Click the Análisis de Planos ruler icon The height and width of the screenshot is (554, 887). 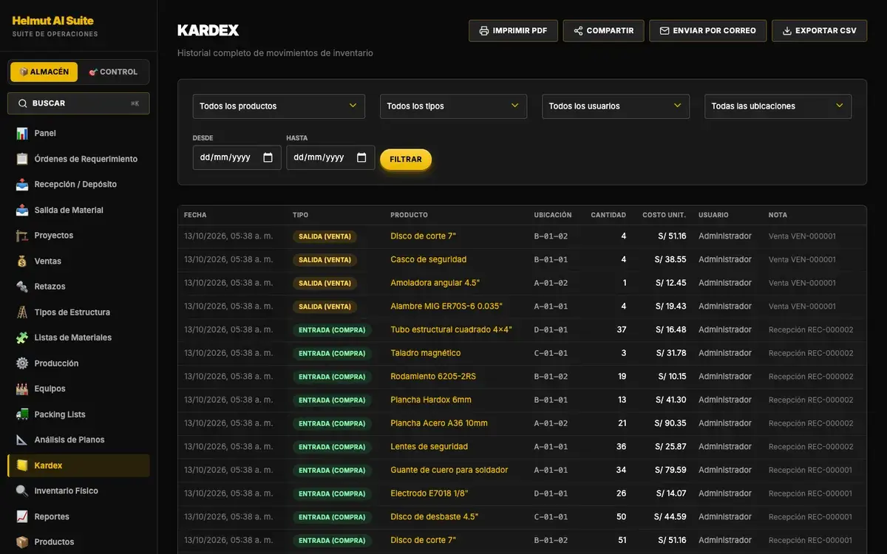click(21, 440)
